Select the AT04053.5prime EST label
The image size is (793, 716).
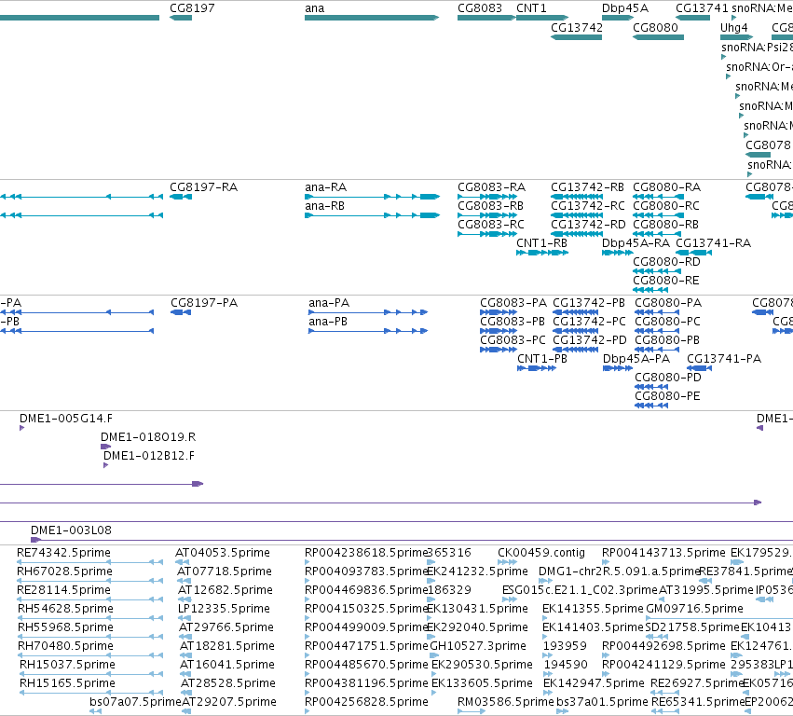[x=223, y=553]
